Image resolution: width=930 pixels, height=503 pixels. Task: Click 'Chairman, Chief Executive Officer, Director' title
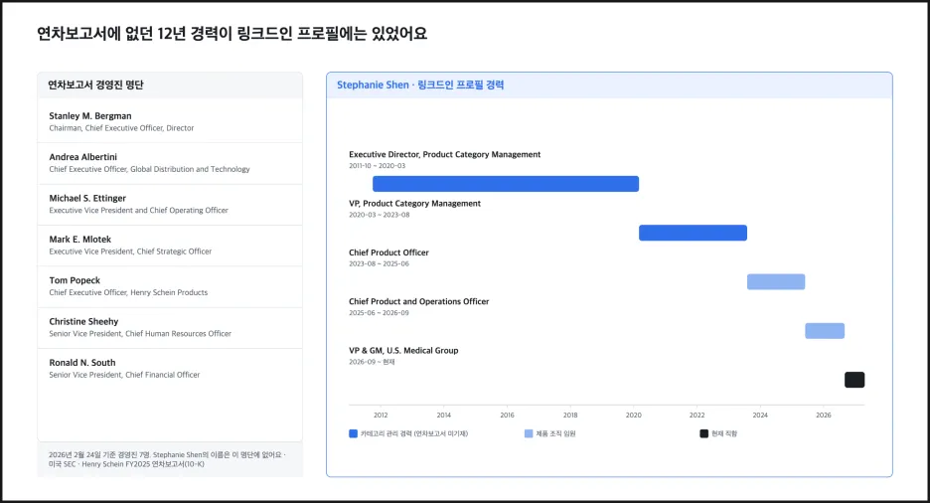[121, 128]
